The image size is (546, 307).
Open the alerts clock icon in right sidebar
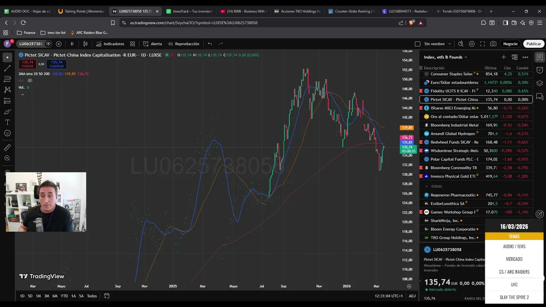click(x=540, y=70)
